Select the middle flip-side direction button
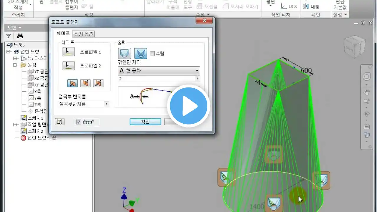The height and width of the screenshot is (212, 377). 85,83
